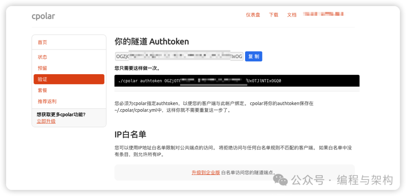Open 套餐 plans in the sidebar
This screenshot has width=406, height=196.
point(42,90)
